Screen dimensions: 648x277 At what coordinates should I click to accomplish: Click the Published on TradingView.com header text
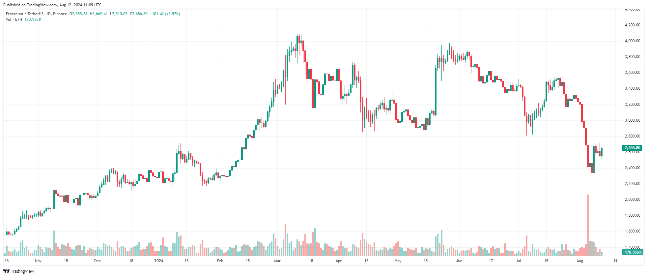pos(52,5)
